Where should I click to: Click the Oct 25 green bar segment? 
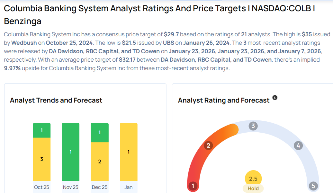click(x=42, y=130)
